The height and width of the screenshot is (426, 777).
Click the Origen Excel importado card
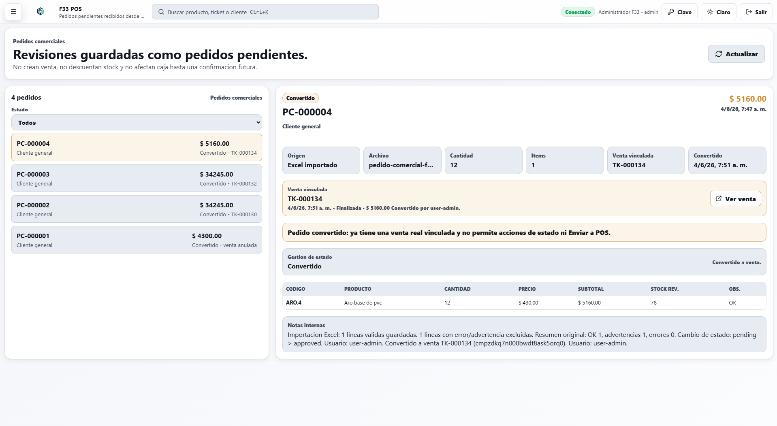[x=321, y=160]
